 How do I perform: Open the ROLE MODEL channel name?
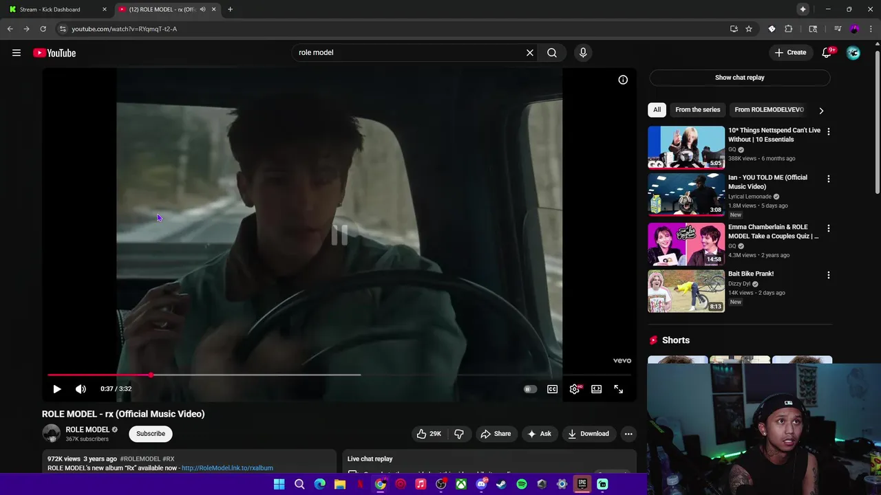pyautogui.click(x=87, y=430)
